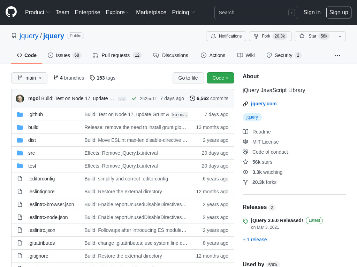Open the .eslintrc-browser.json file
The width and height of the screenshot is (357, 267).
pyautogui.click(x=51, y=204)
